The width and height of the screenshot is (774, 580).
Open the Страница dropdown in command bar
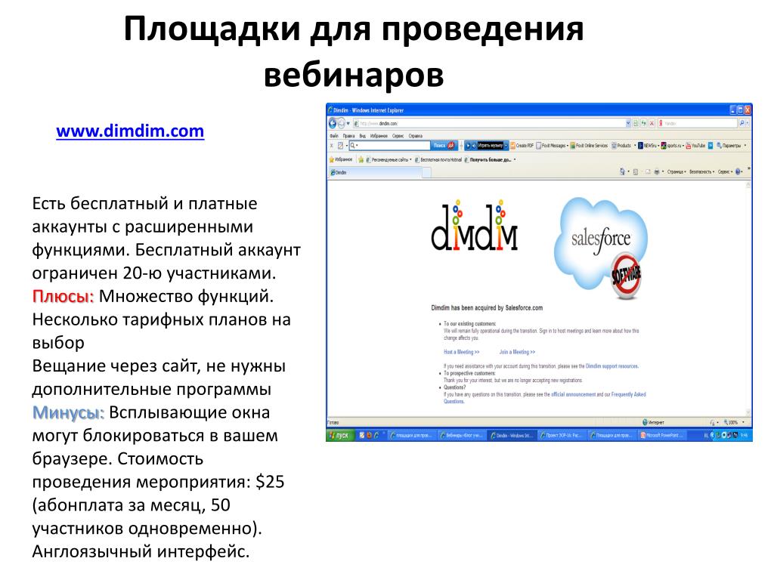[676, 171]
